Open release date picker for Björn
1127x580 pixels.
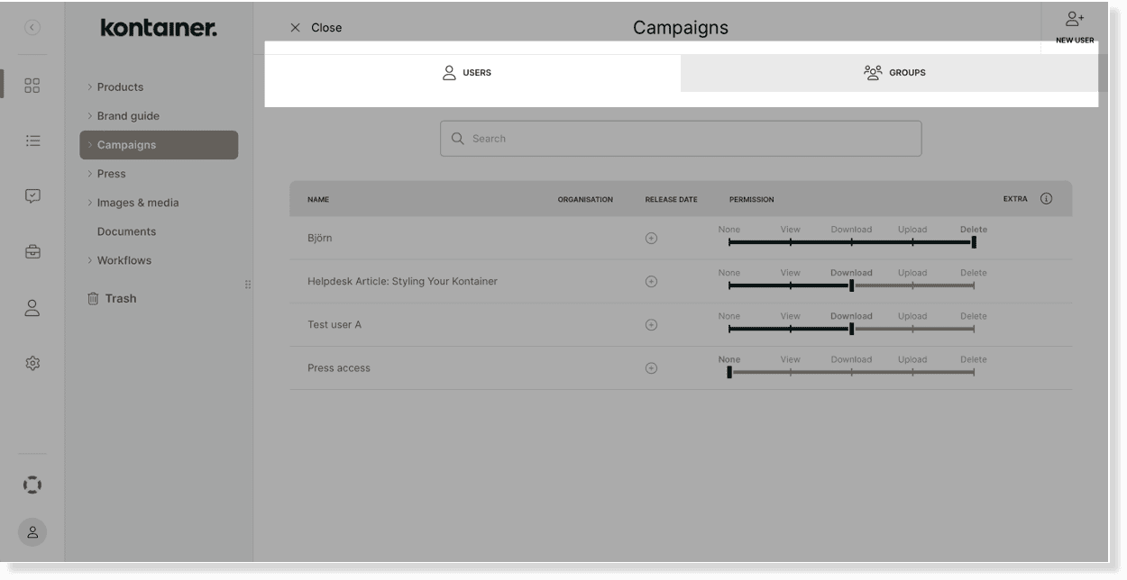pos(649,239)
